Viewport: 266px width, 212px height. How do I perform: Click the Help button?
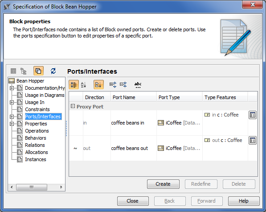tap(244, 201)
